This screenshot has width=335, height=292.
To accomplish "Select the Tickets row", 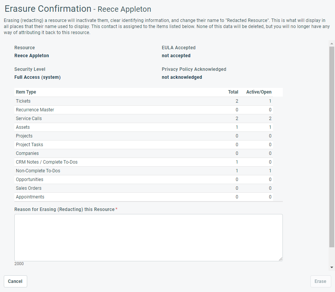I will pos(144,101).
